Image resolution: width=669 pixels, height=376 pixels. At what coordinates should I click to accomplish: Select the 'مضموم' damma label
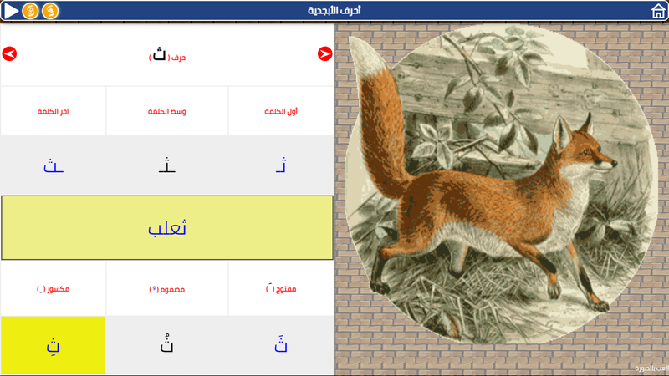pos(166,288)
